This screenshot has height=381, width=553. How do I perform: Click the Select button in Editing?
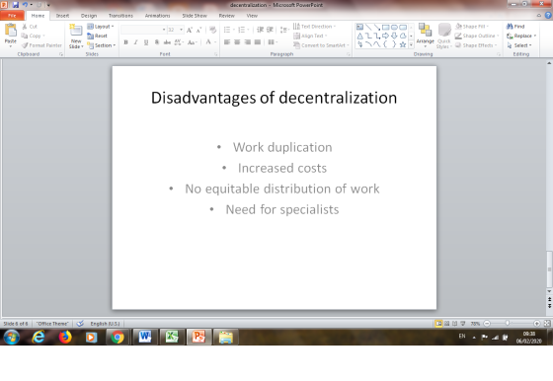pos(519,45)
